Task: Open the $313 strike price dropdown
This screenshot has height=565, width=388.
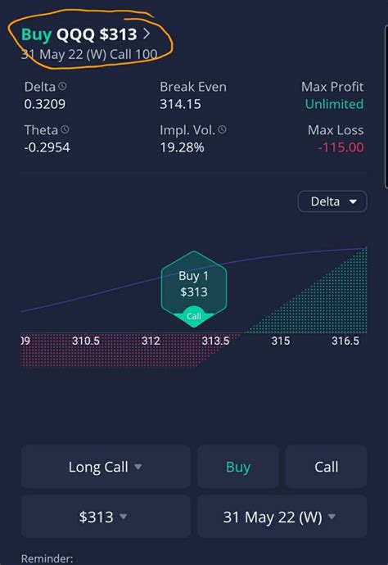Action: 106,517
